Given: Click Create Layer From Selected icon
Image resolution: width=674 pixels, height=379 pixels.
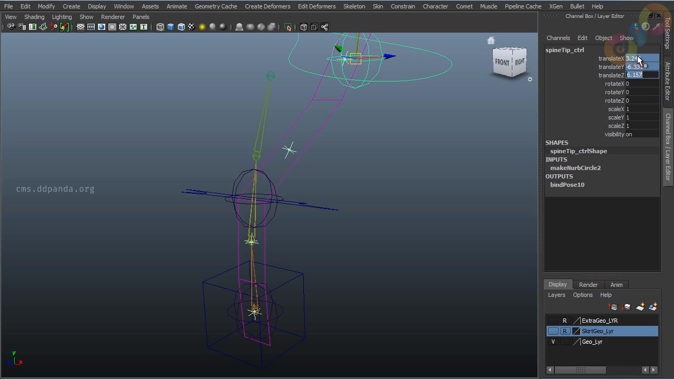Looking at the screenshot, I should (x=653, y=307).
